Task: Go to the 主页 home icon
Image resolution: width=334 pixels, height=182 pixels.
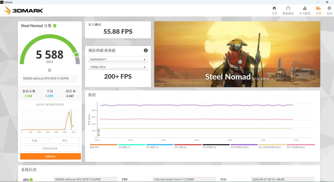Action: [274, 8]
